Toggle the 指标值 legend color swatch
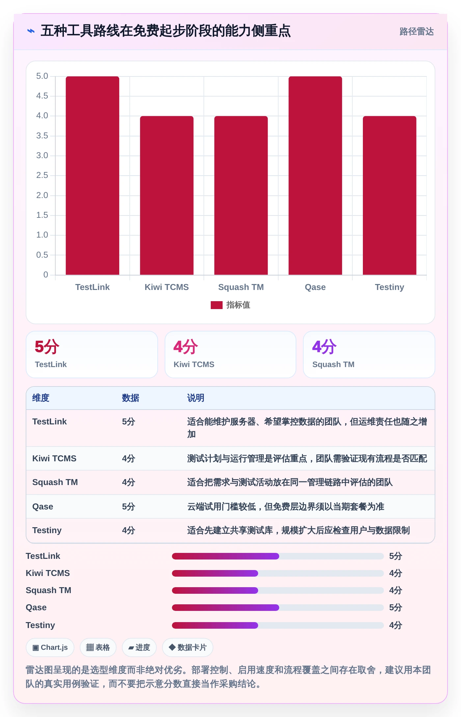This screenshot has height=717, width=461. (x=216, y=305)
